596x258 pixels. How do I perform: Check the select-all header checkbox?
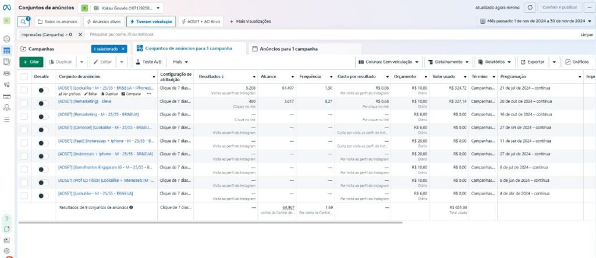coord(24,76)
